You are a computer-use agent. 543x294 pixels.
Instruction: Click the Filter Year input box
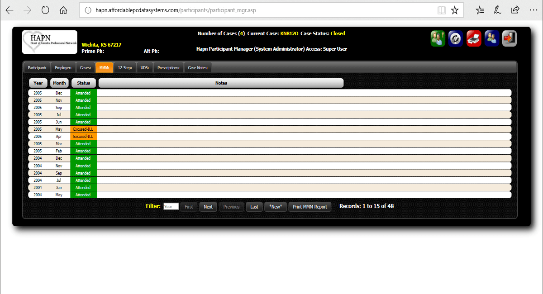(171, 206)
